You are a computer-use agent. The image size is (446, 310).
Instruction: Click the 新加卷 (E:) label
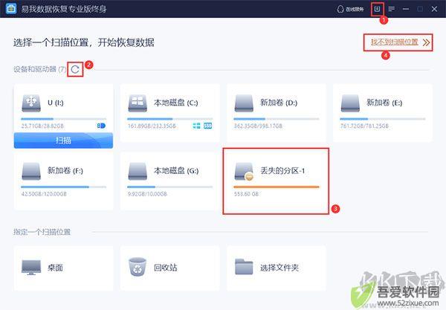point(384,103)
